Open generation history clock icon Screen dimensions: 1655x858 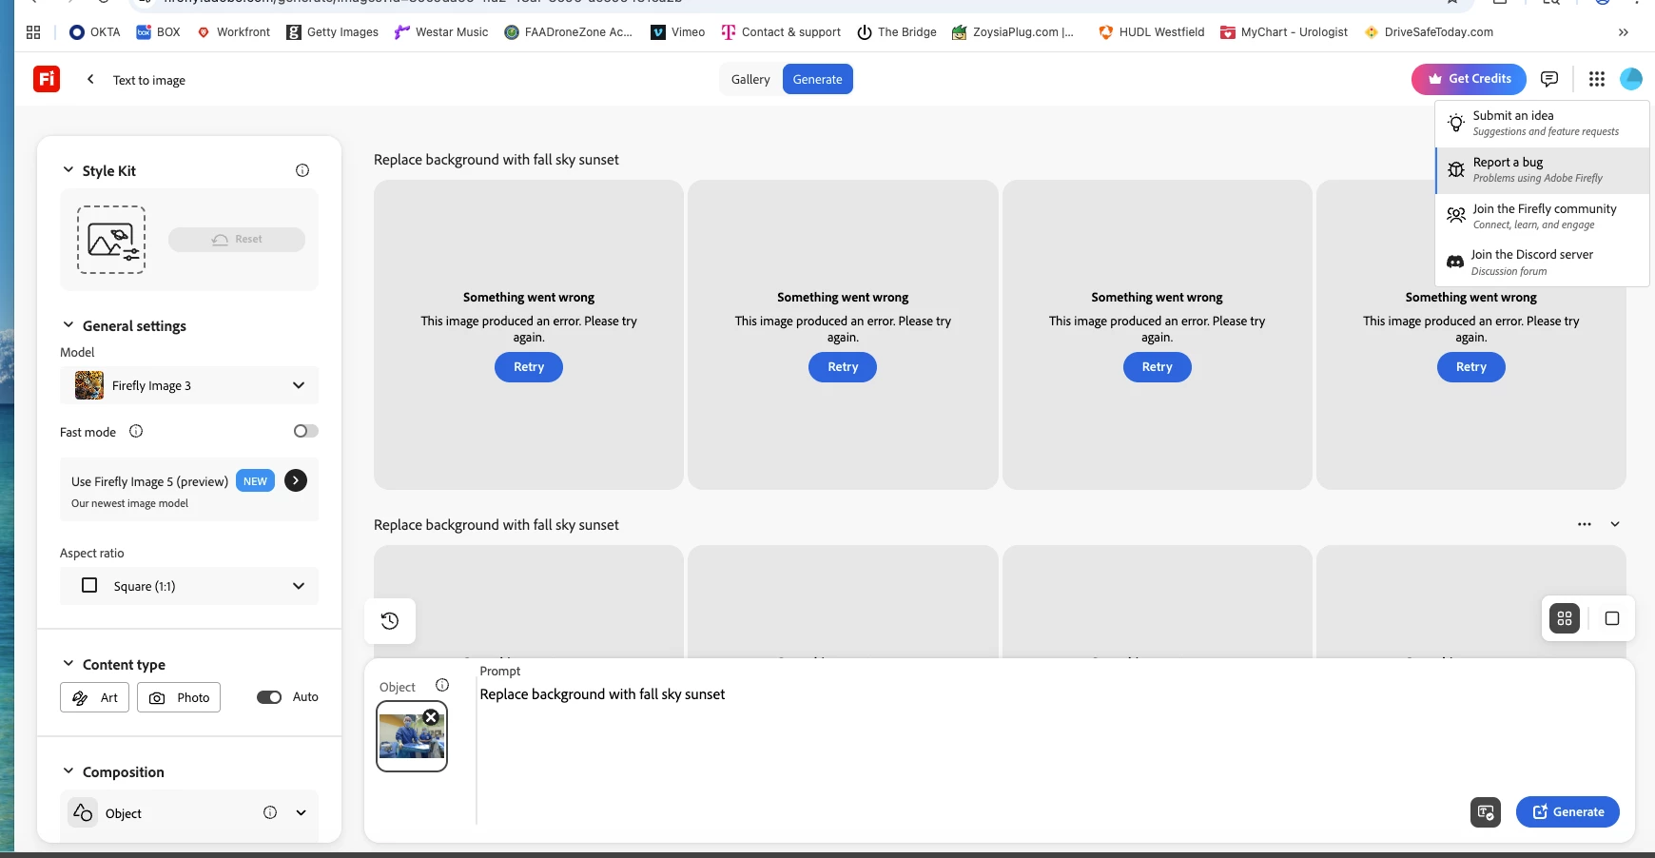pos(390,621)
